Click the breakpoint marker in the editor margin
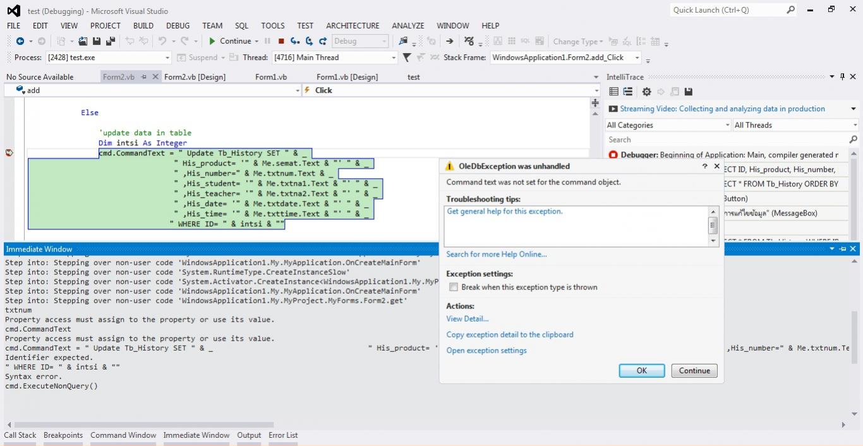 9,153
